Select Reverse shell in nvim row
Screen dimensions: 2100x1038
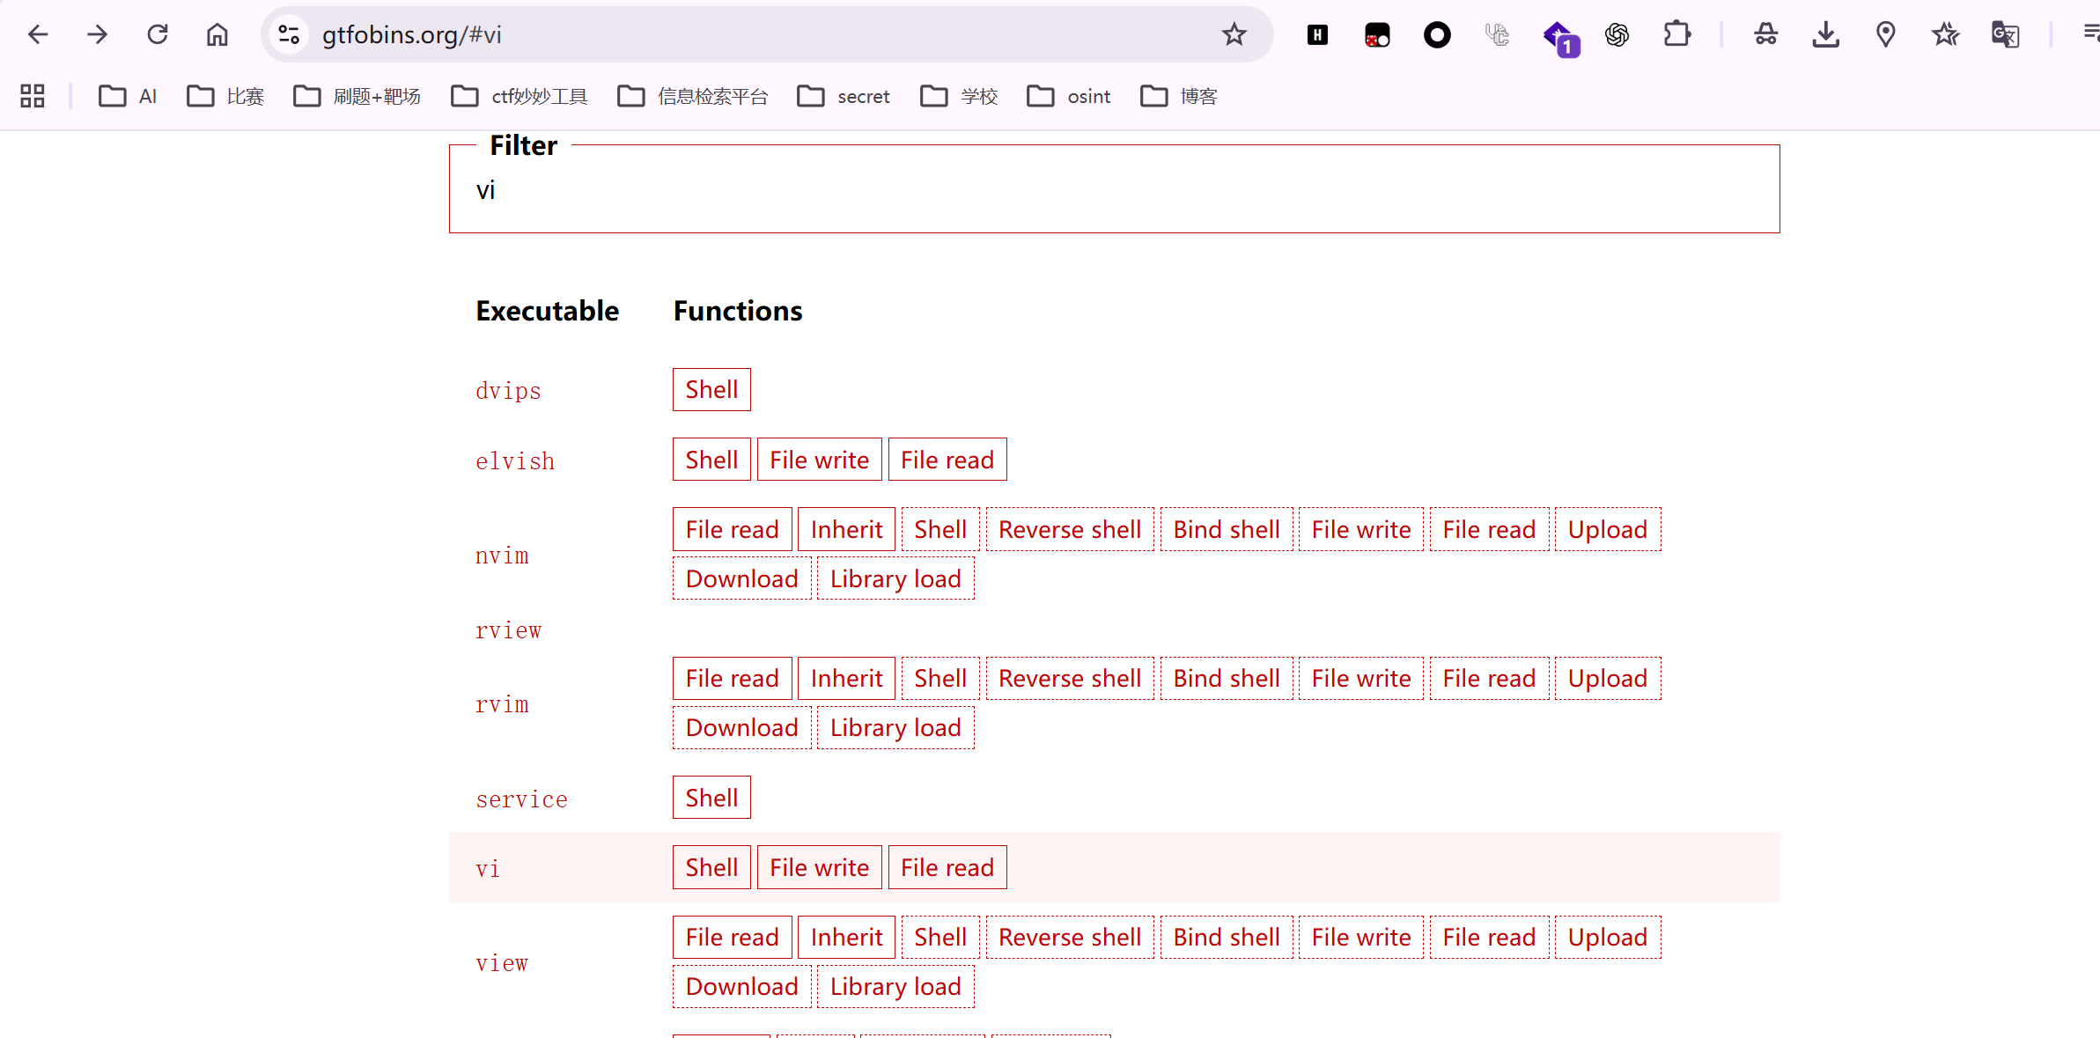(1069, 529)
